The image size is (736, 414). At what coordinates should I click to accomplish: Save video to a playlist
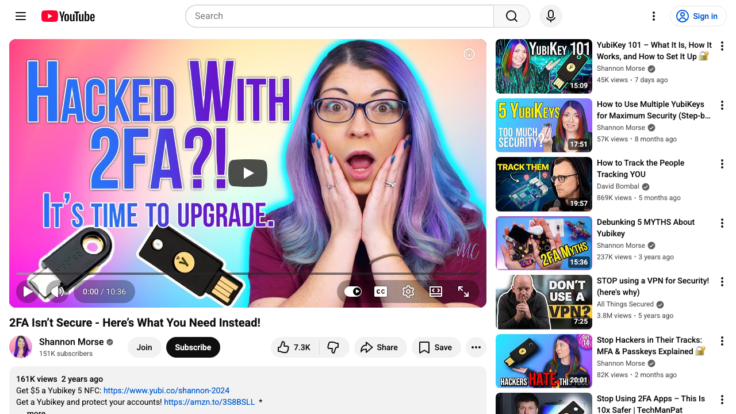[x=436, y=347]
